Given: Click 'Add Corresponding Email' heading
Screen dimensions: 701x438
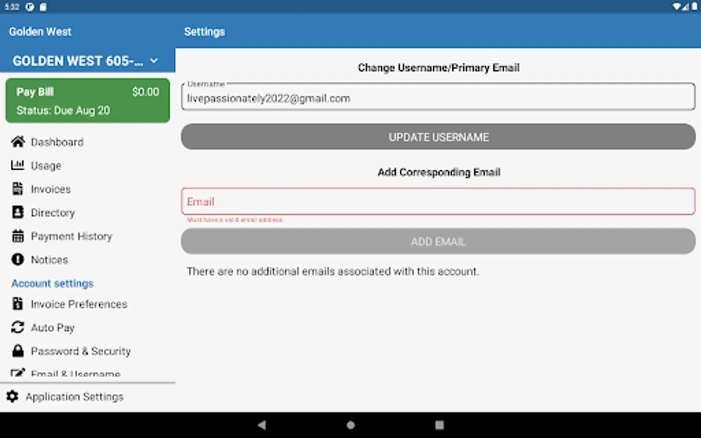Looking at the screenshot, I should 439,172.
